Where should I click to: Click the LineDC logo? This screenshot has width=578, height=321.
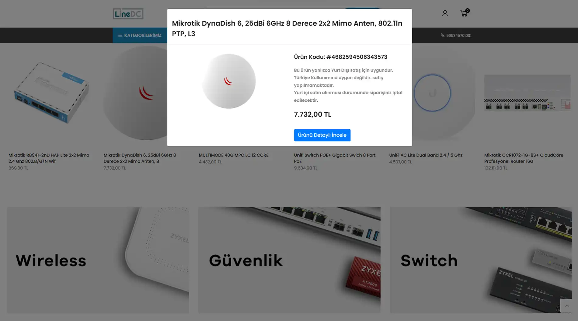pos(128,14)
